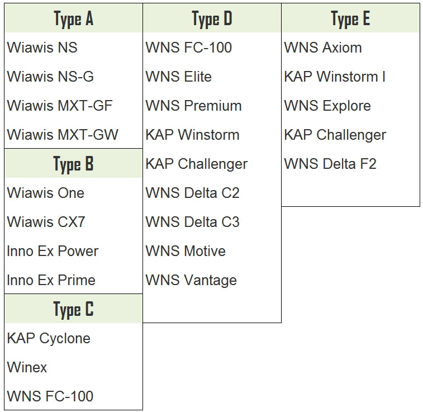Viewport: 423px width, 412px height.
Task: Select the Winex entry
Action: coord(27,368)
